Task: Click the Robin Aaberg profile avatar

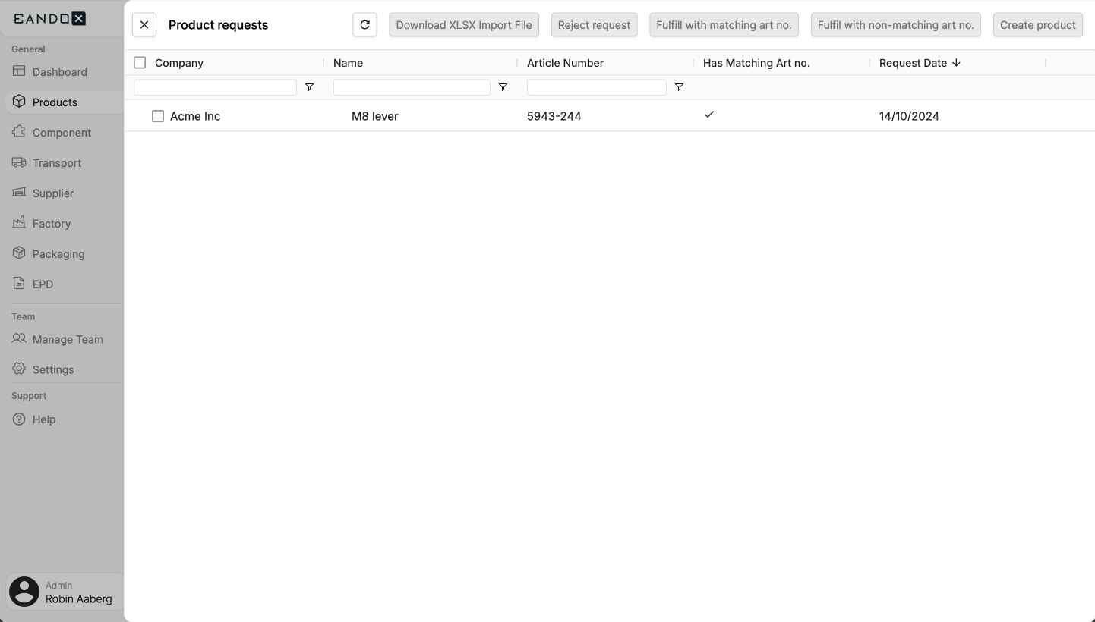Action: (24, 591)
